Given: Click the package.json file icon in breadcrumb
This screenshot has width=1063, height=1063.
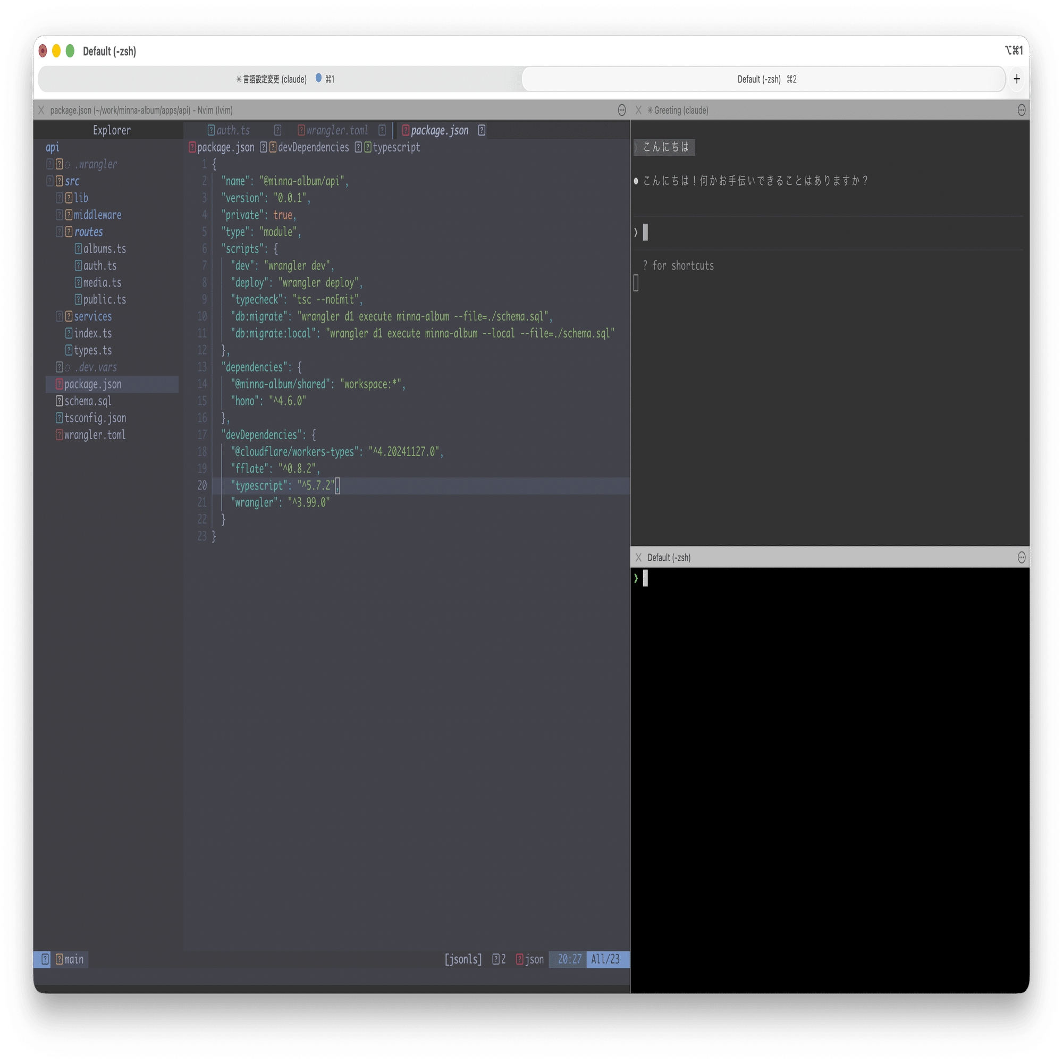Looking at the screenshot, I should 192,147.
